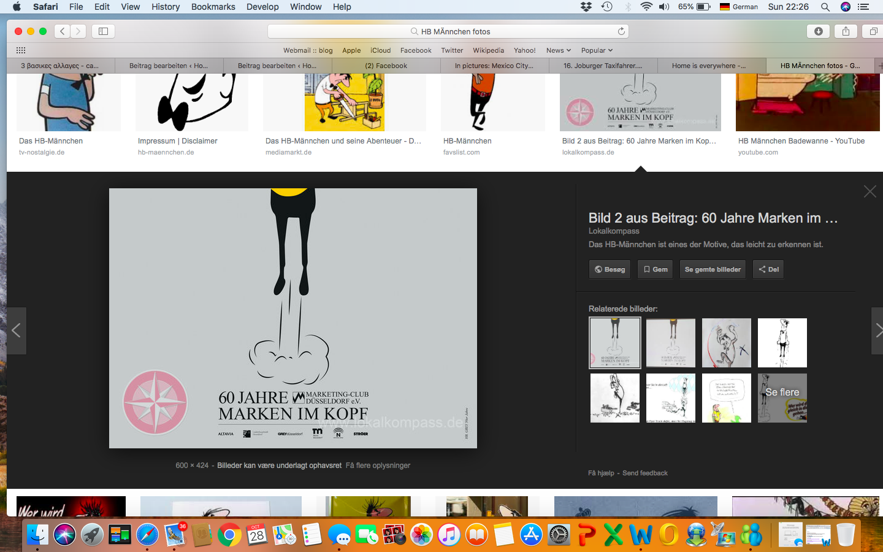Open Maps in the Dock
Viewport: 883px width, 552px height.
tap(284, 535)
